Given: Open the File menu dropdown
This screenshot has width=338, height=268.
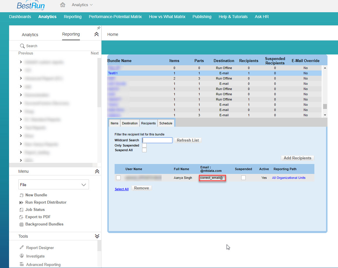Looking at the screenshot, I should (53, 185).
